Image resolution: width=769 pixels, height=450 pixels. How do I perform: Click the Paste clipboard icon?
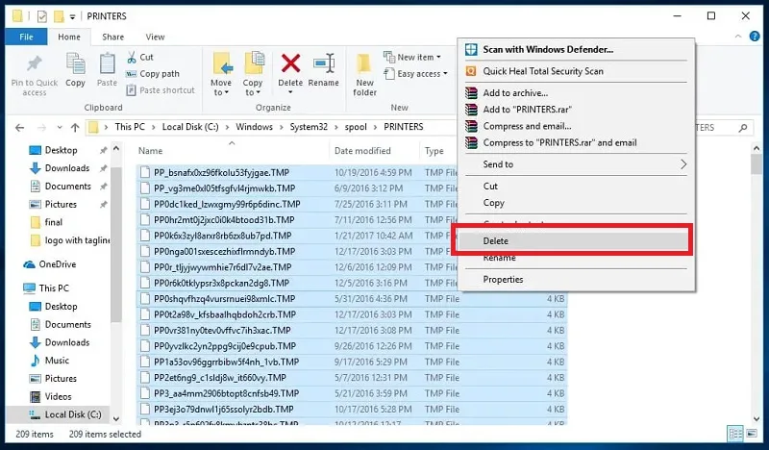[107, 64]
